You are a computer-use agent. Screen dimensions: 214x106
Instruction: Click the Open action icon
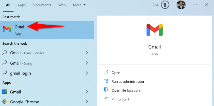pos(106,72)
